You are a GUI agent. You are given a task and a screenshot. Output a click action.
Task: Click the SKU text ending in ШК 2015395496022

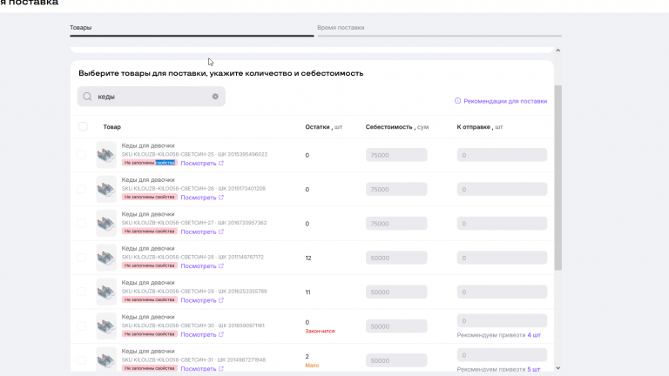pyautogui.click(x=194, y=154)
